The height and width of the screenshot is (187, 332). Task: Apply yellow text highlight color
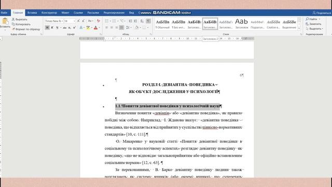click(x=88, y=28)
